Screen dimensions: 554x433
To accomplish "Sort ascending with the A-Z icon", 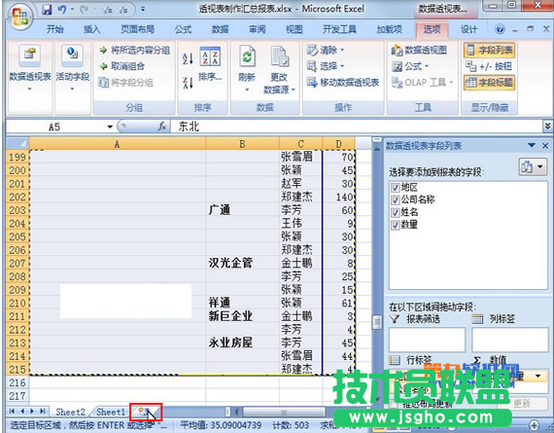I will [188, 58].
